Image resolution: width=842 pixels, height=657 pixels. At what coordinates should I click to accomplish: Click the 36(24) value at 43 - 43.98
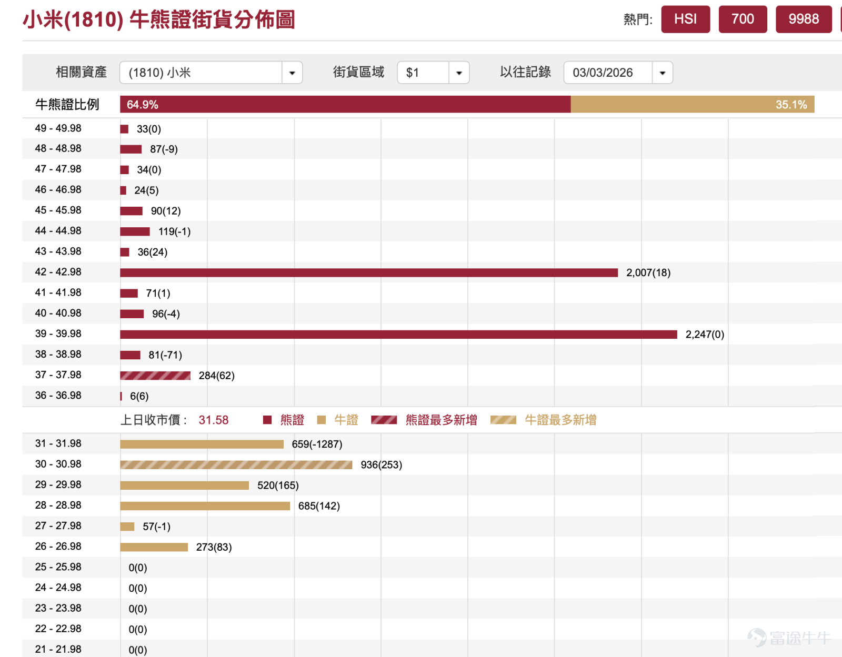[x=153, y=252]
